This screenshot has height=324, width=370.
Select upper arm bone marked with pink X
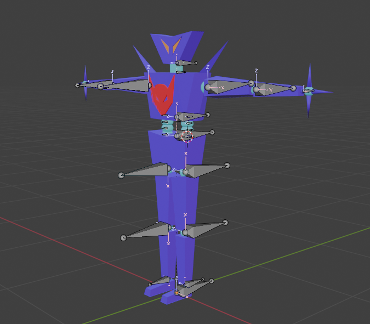pyautogui.click(x=229, y=87)
